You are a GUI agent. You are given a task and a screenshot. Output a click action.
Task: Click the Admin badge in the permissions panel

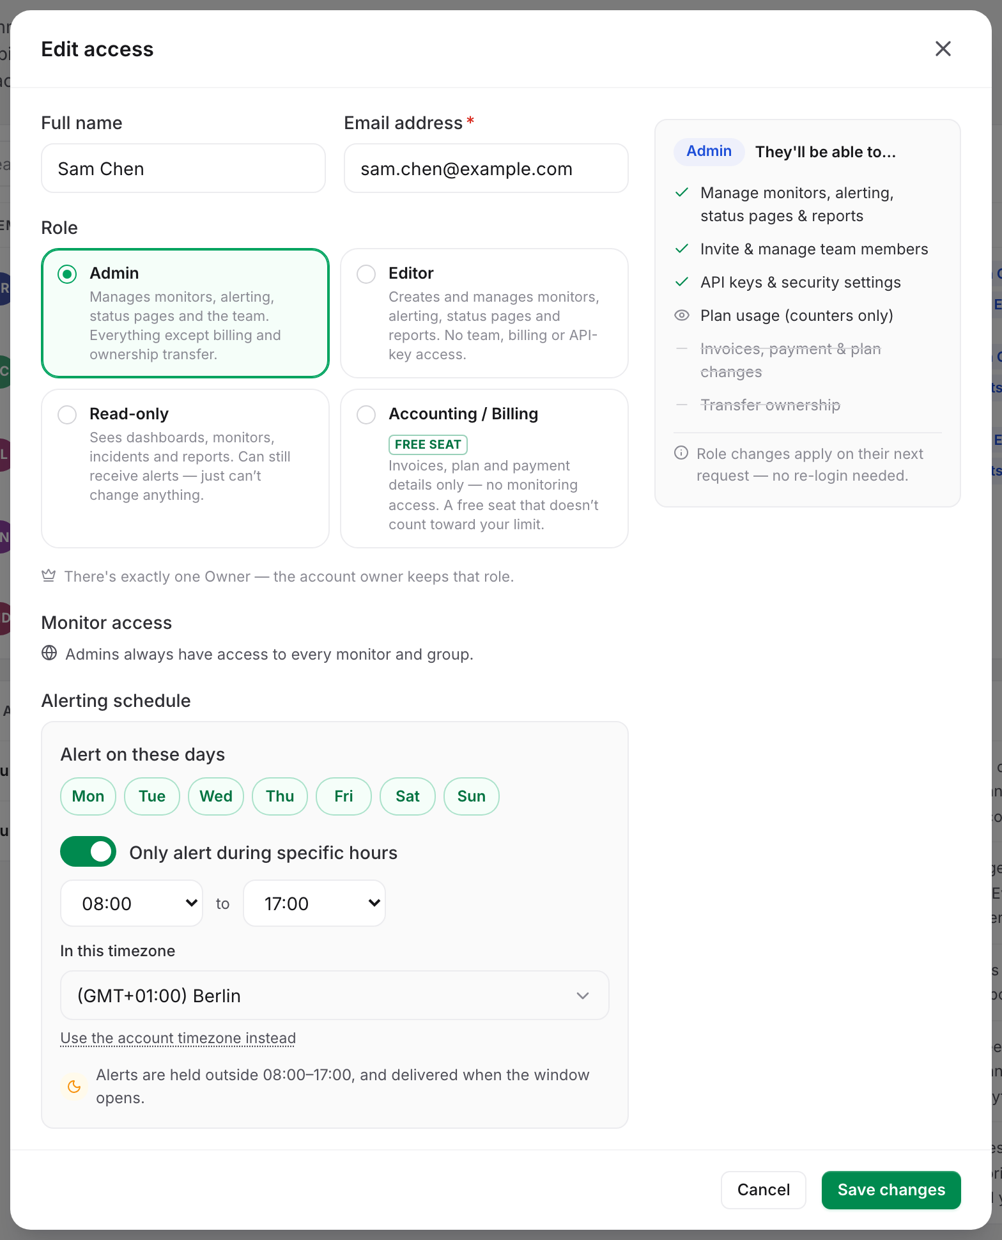coord(709,151)
